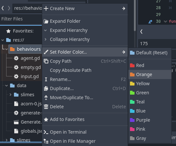Go back with the left navigation arrow
Image resolution: width=176 pixels, height=146 pixels.
3,8
